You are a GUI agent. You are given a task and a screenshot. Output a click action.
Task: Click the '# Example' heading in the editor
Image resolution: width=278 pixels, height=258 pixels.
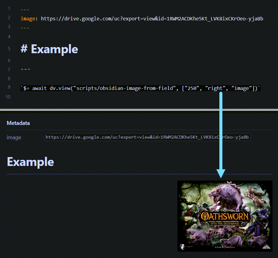tap(49, 49)
